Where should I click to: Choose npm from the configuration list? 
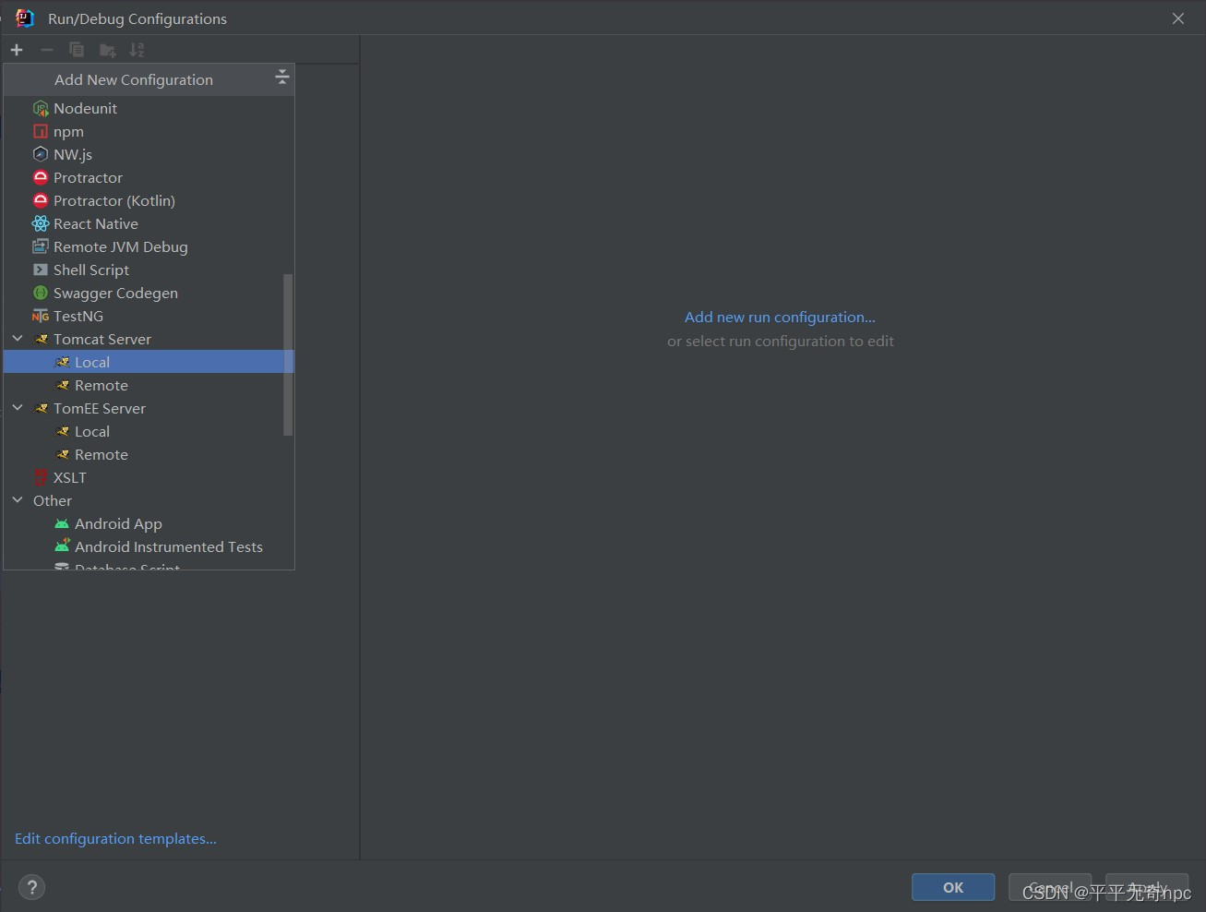coord(149,131)
